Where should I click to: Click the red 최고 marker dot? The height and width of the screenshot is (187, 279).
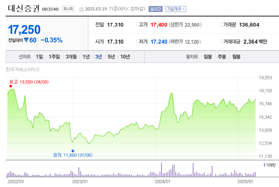pos(11,86)
